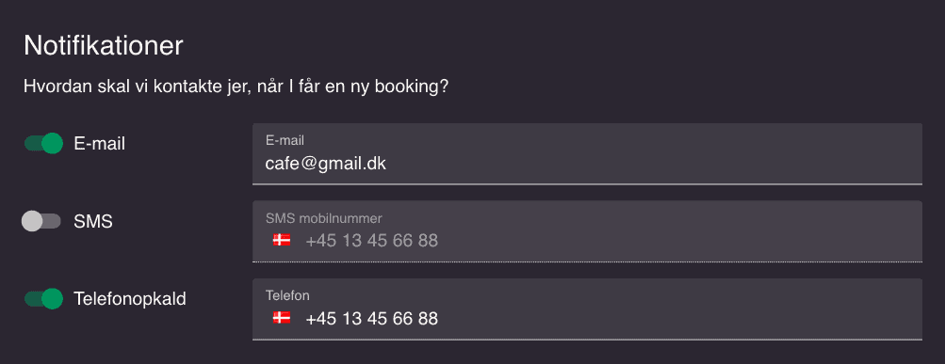Click the small 'SMS mobilnummer' field caption
The width and height of the screenshot is (945, 364).
[324, 218]
